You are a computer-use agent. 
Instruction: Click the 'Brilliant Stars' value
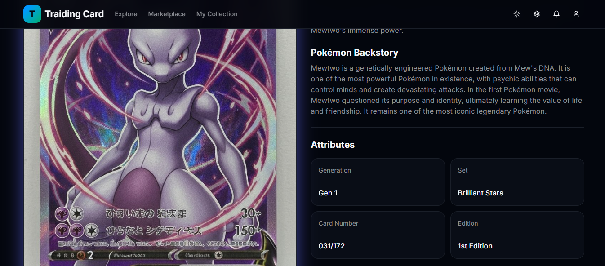pos(480,193)
